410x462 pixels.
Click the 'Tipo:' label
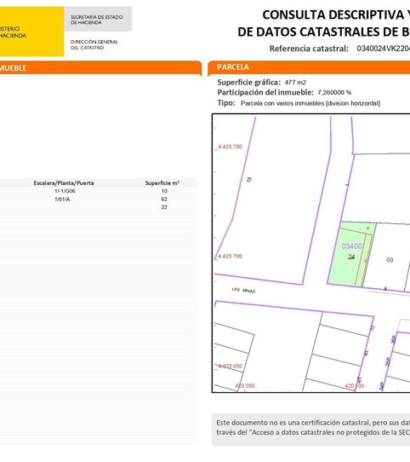pos(226,103)
